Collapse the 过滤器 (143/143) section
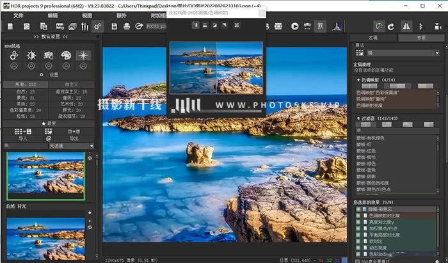Image resolution: width=448 pixels, height=263 pixels. [x=358, y=118]
